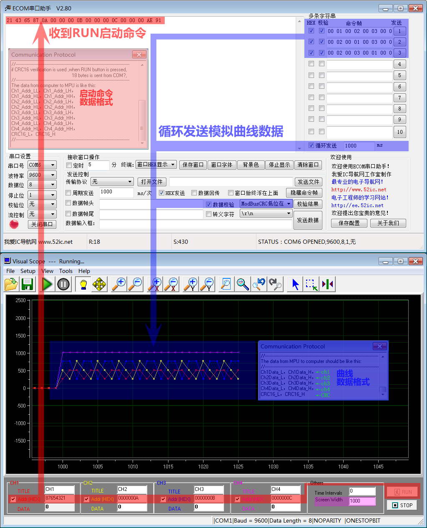Click the 发送数据 button
This screenshot has width=427, height=528.
pos(308,220)
